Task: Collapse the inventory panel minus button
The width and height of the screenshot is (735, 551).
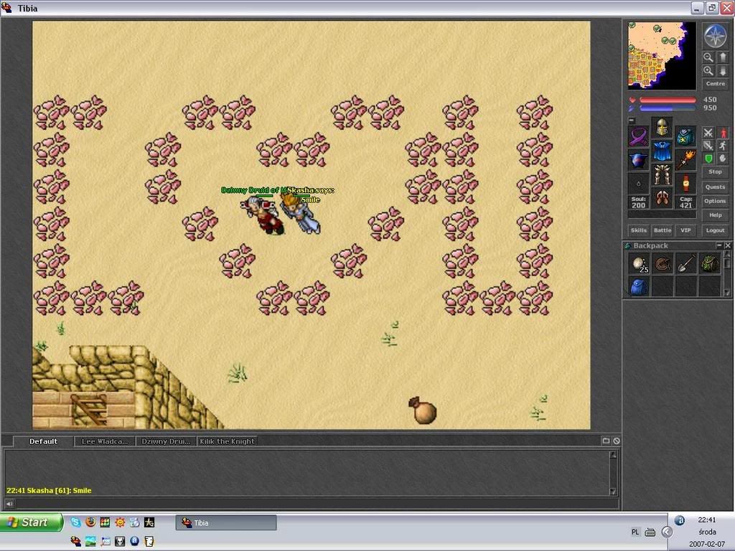Action: tap(632, 121)
